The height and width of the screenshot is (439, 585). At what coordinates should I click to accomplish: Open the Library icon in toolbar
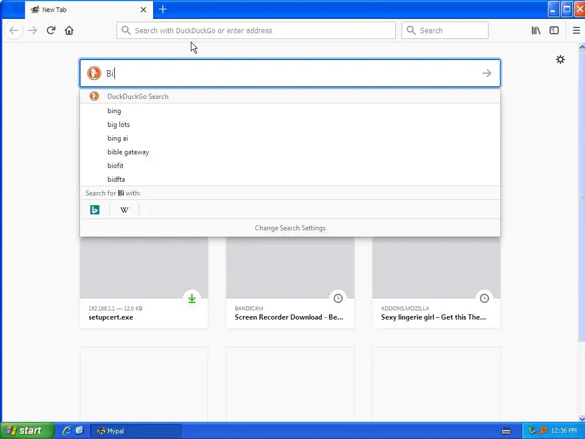click(x=536, y=30)
